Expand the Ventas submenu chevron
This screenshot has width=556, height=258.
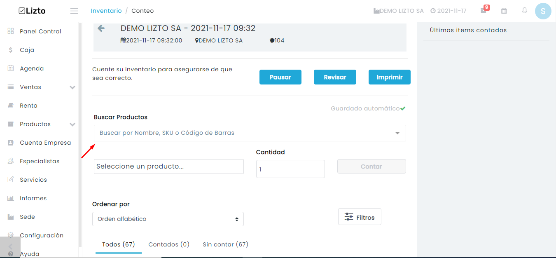72,87
